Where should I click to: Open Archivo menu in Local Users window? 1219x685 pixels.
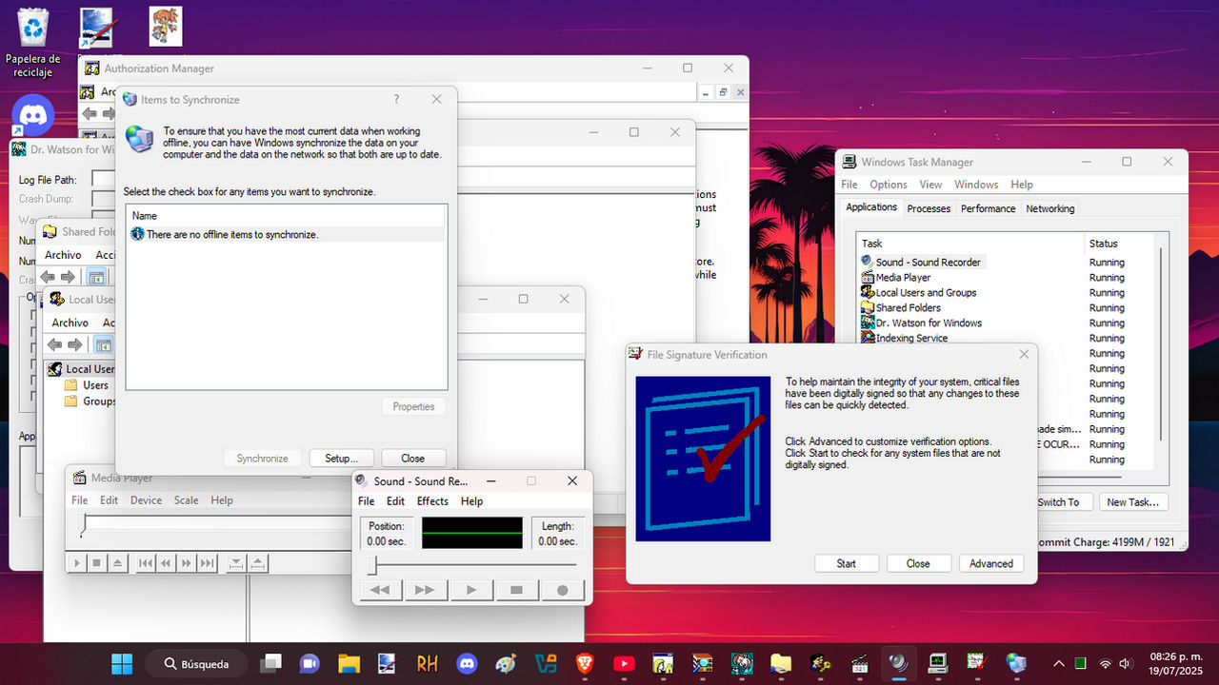pyautogui.click(x=70, y=323)
